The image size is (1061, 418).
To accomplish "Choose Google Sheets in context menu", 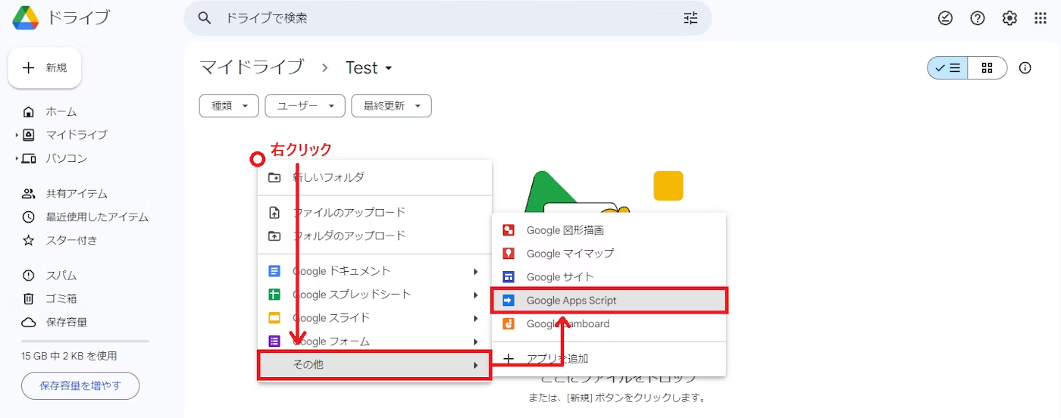I will point(374,295).
